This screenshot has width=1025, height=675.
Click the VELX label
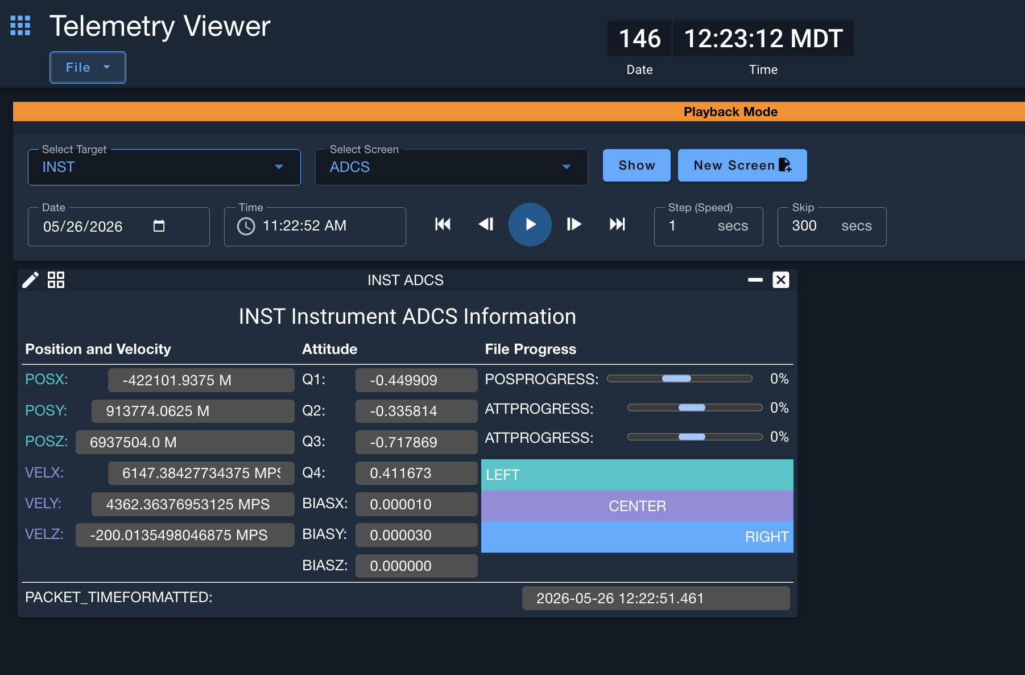[44, 472]
